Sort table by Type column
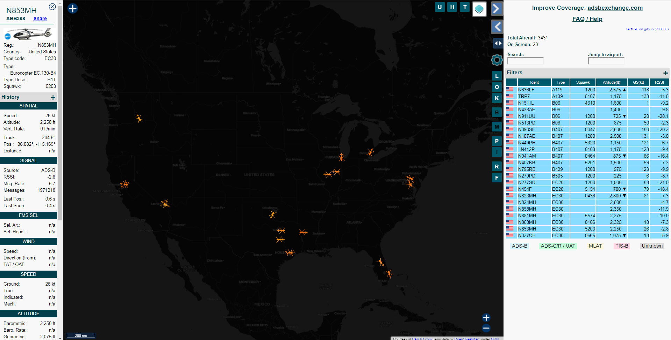 pyautogui.click(x=561, y=82)
